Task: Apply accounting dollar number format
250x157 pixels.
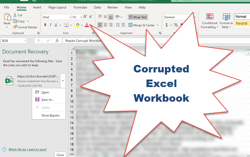Action: pos(167,25)
